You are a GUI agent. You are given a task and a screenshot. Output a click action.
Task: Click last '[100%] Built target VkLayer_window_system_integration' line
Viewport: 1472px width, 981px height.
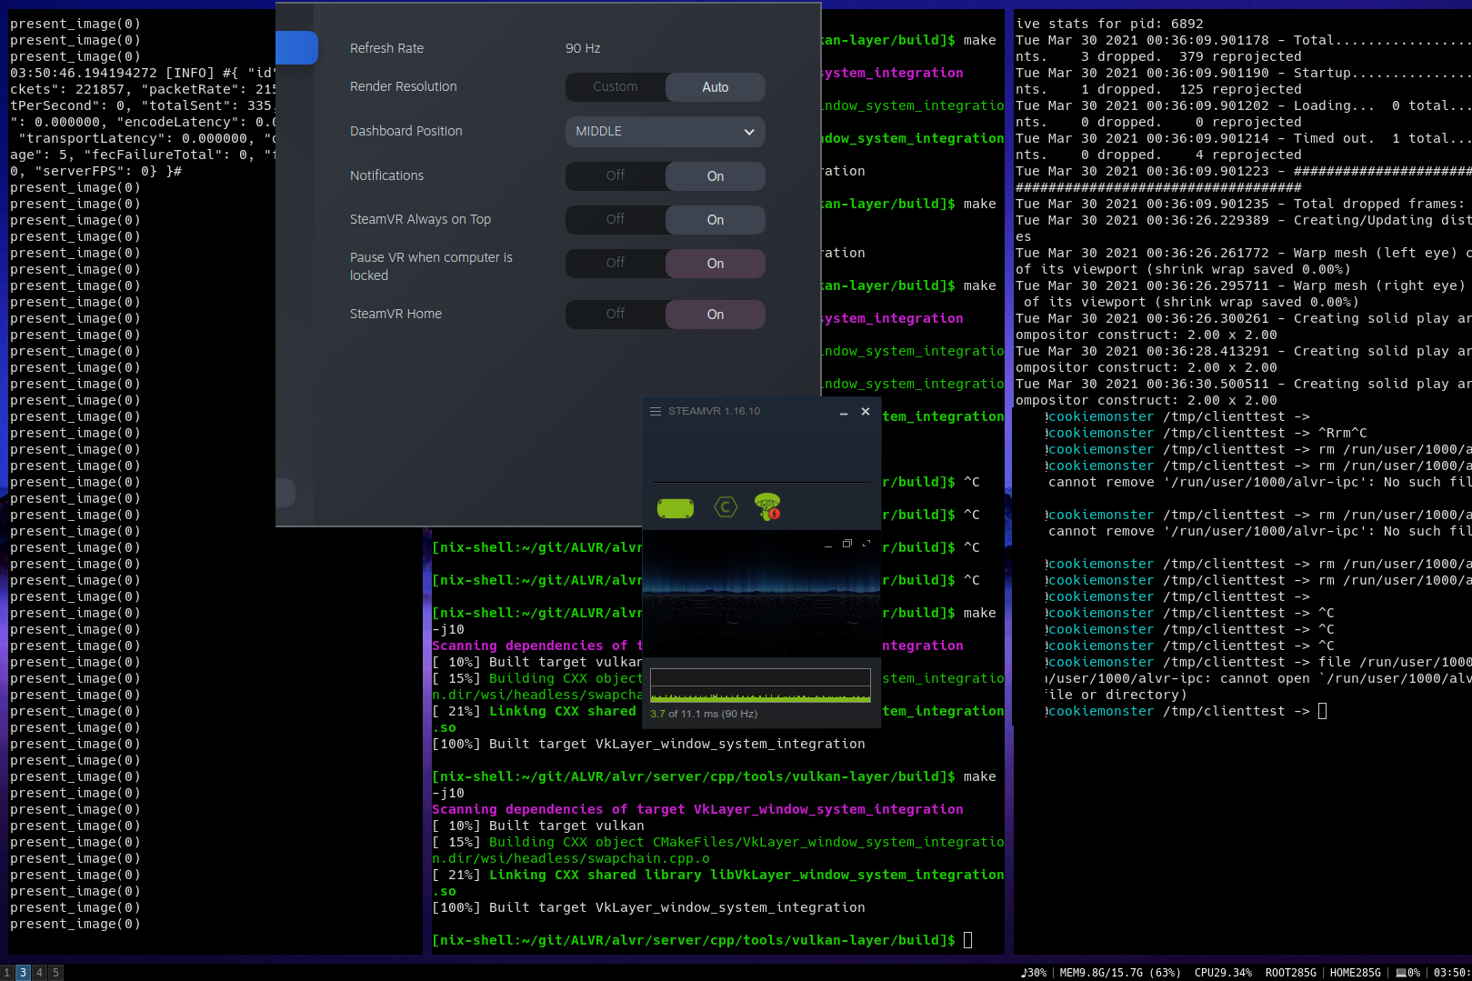(x=649, y=907)
